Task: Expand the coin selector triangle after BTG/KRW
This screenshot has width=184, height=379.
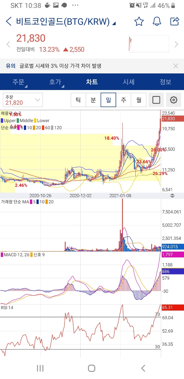Action: click(x=114, y=24)
